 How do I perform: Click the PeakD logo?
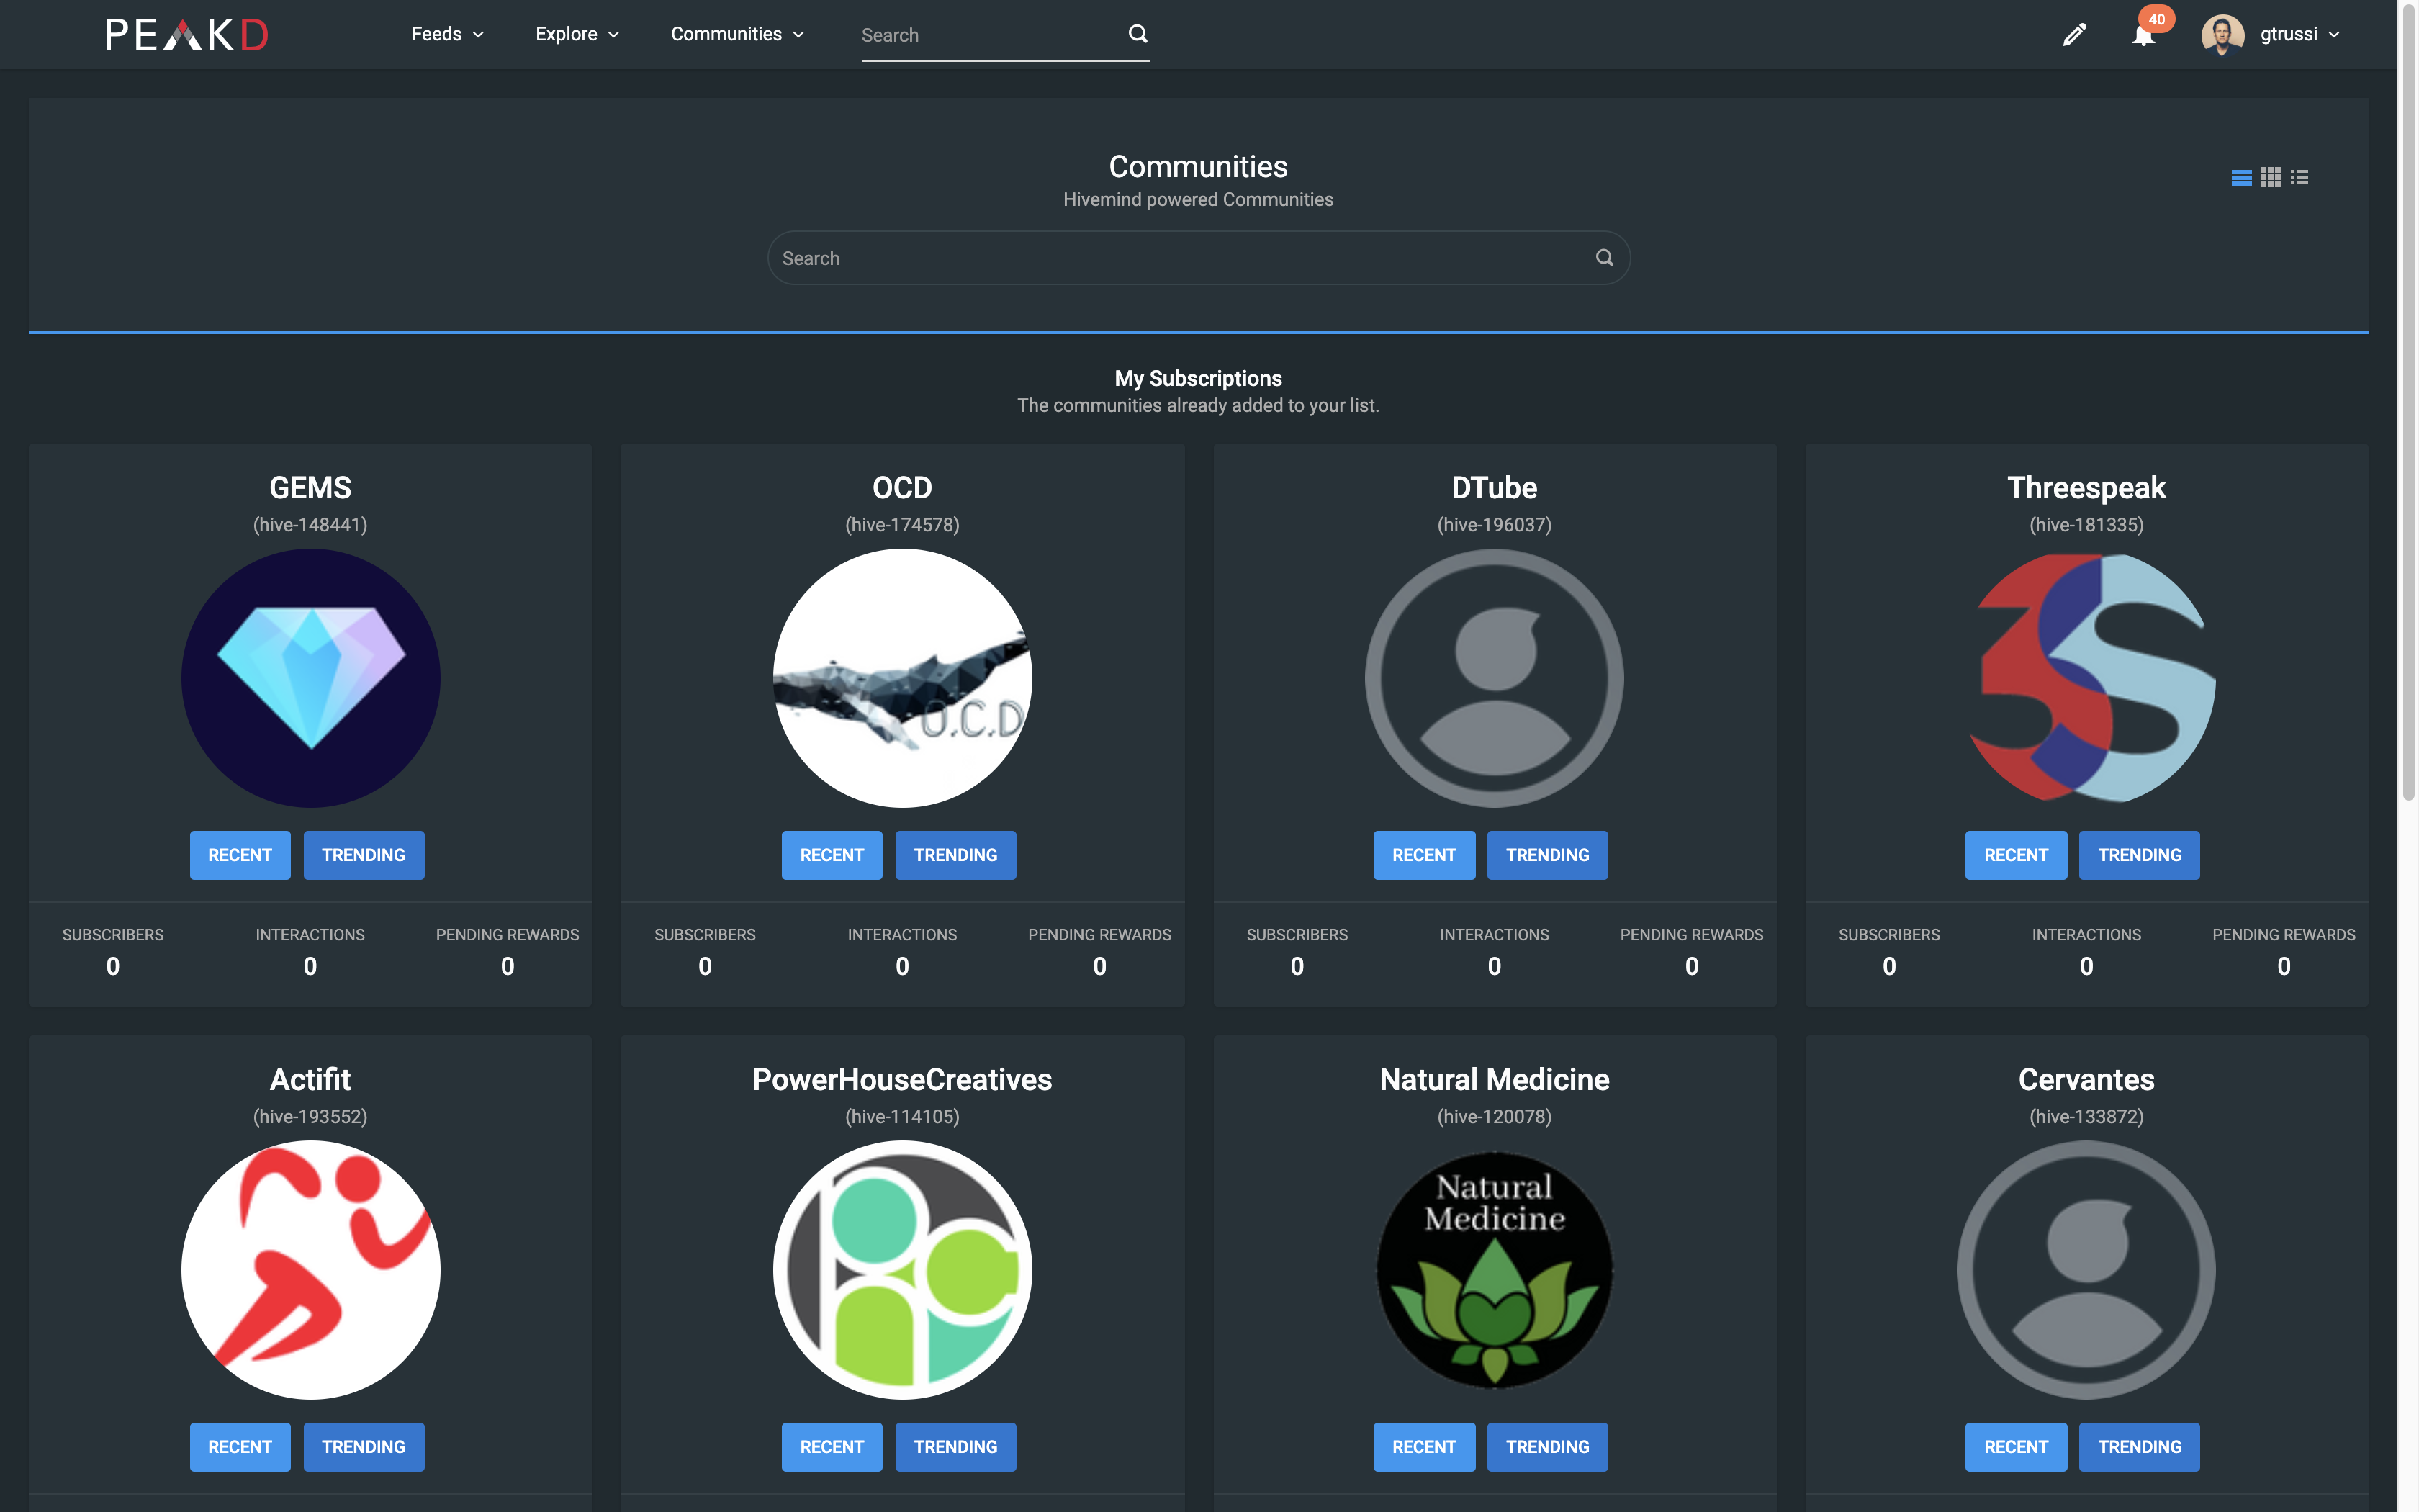tap(187, 34)
